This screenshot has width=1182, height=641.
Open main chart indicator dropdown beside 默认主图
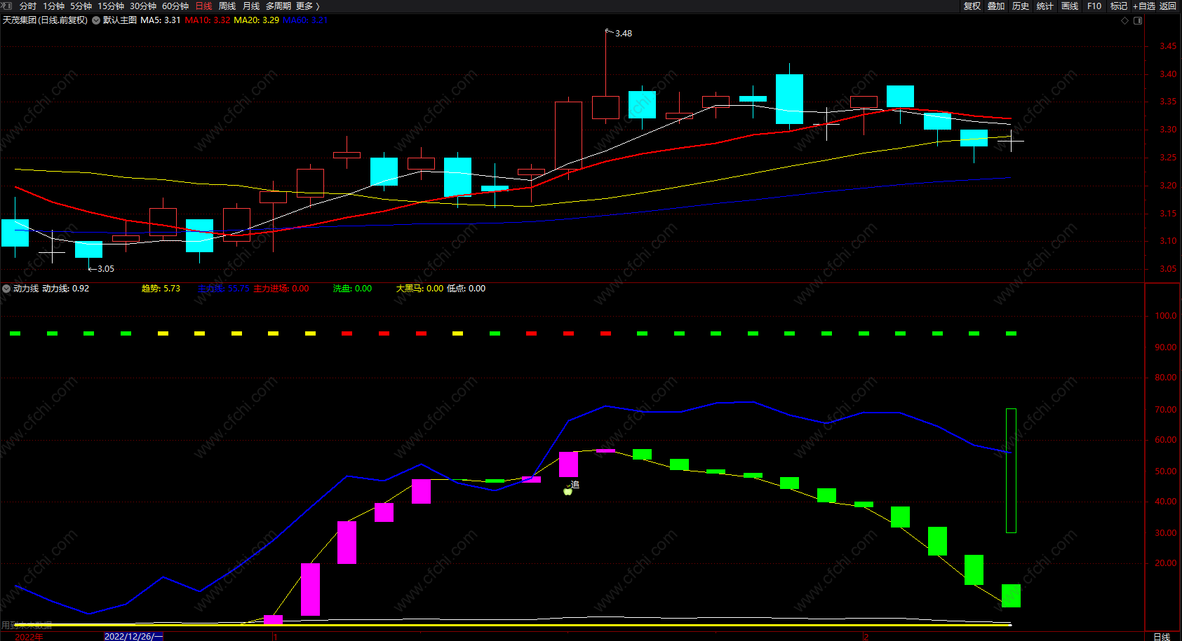[96, 20]
